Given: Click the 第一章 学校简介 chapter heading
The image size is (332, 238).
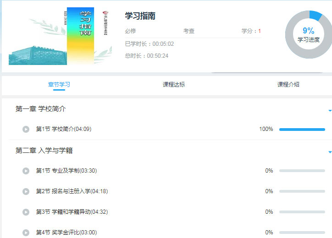Looking at the screenshot, I should pos(41,109).
